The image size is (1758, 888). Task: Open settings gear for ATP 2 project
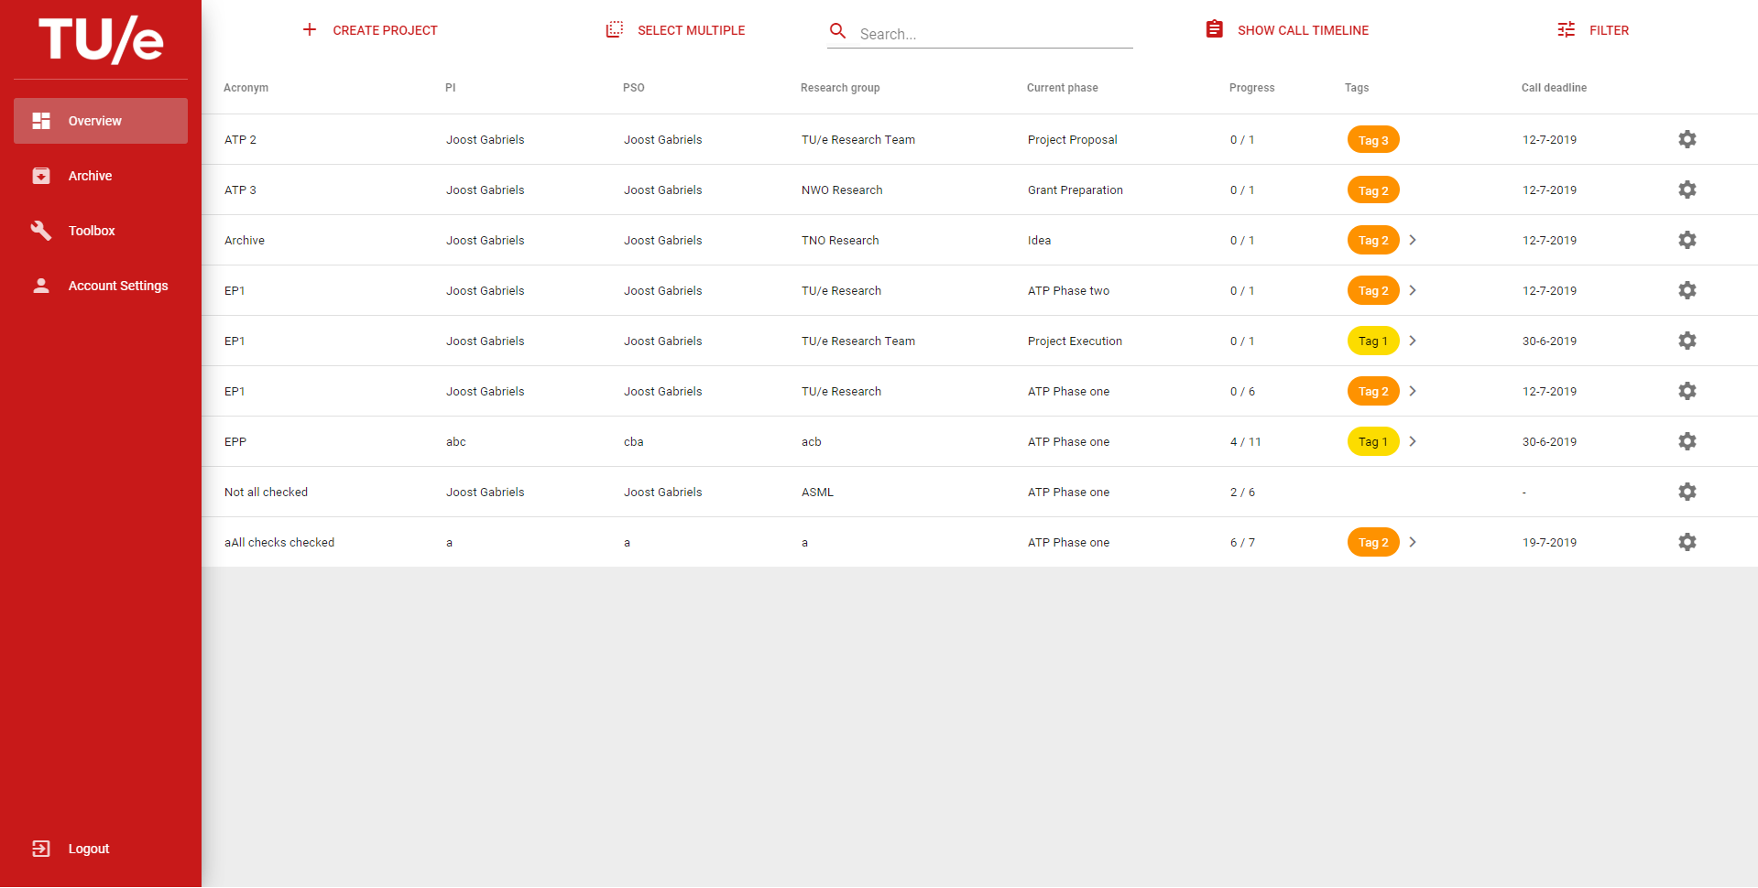pyautogui.click(x=1687, y=139)
